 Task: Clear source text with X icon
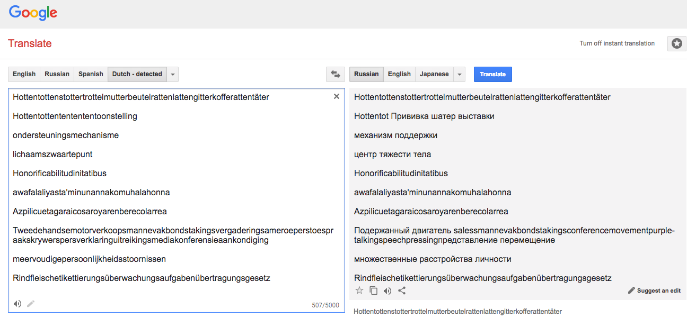coord(336,96)
